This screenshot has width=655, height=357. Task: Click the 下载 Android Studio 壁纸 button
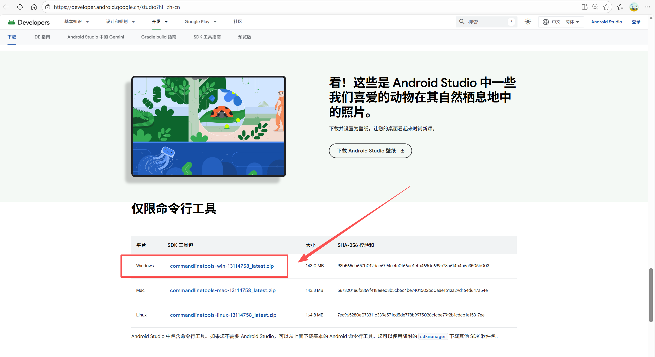tap(370, 151)
